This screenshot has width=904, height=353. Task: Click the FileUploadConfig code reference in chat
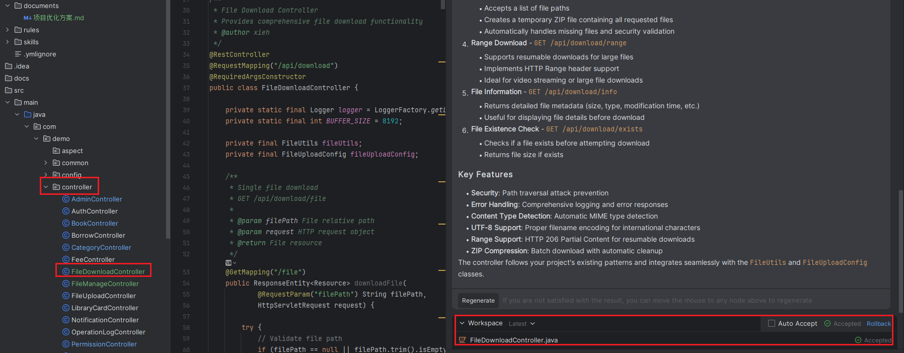pyautogui.click(x=835, y=262)
